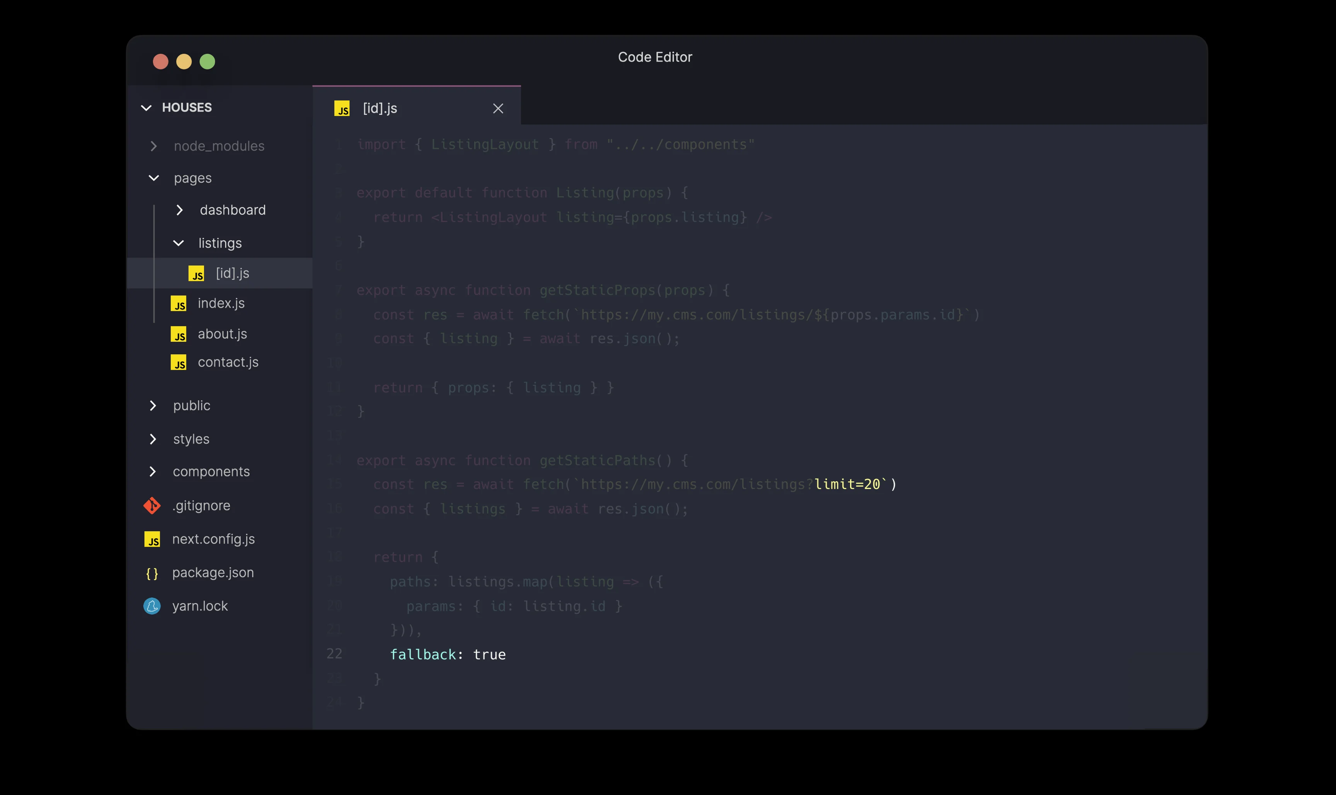
Task: Close the [id].js editor tab
Action: [x=498, y=109]
